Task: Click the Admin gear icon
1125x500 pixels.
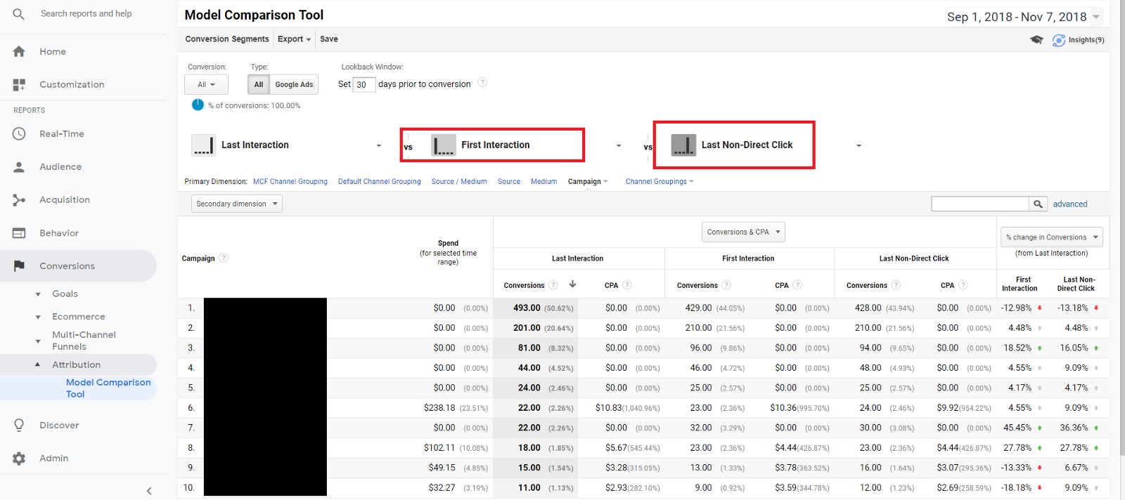Action: click(19, 458)
